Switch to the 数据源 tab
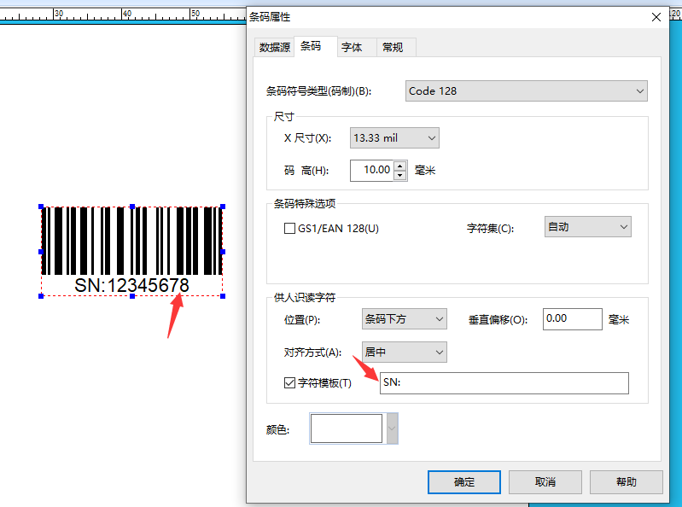 click(275, 48)
